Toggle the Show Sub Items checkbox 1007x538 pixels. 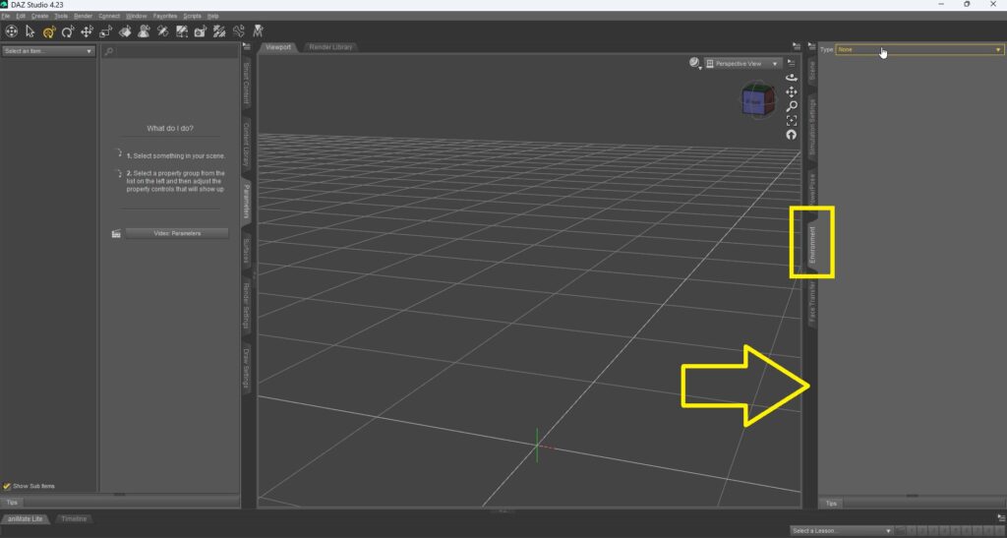(x=7, y=487)
